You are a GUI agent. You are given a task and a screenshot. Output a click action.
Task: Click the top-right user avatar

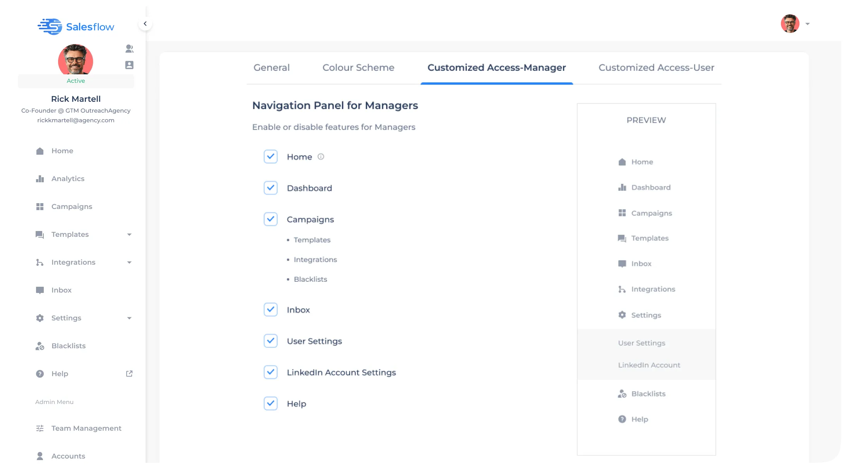tap(790, 24)
